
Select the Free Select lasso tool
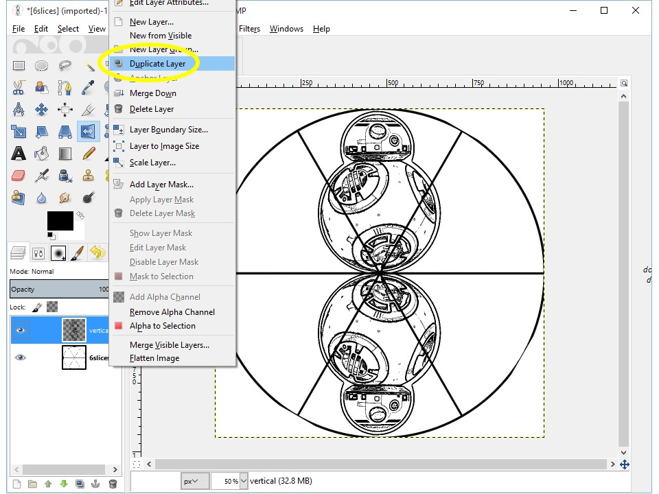pyautogui.click(x=65, y=66)
